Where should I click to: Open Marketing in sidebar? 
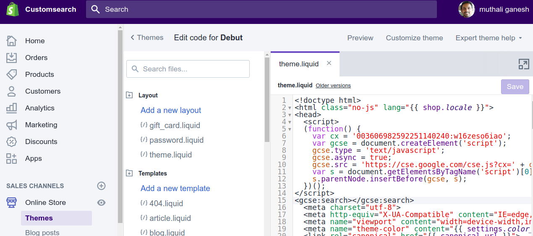pos(41,125)
